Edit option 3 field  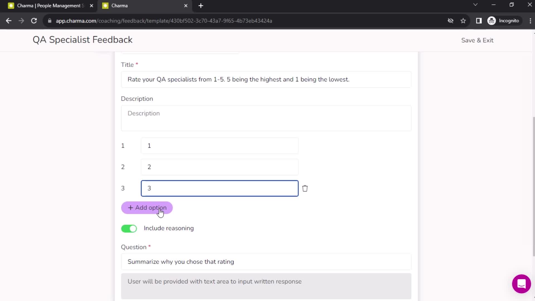pyautogui.click(x=220, y=188)
